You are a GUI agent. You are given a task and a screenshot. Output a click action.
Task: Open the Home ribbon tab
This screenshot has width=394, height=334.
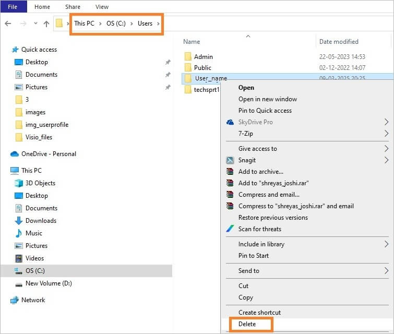[42, 7]
